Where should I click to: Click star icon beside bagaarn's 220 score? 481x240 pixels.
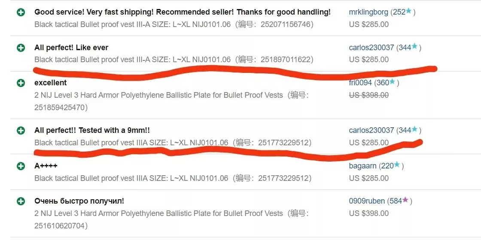[x=397, y=165]
